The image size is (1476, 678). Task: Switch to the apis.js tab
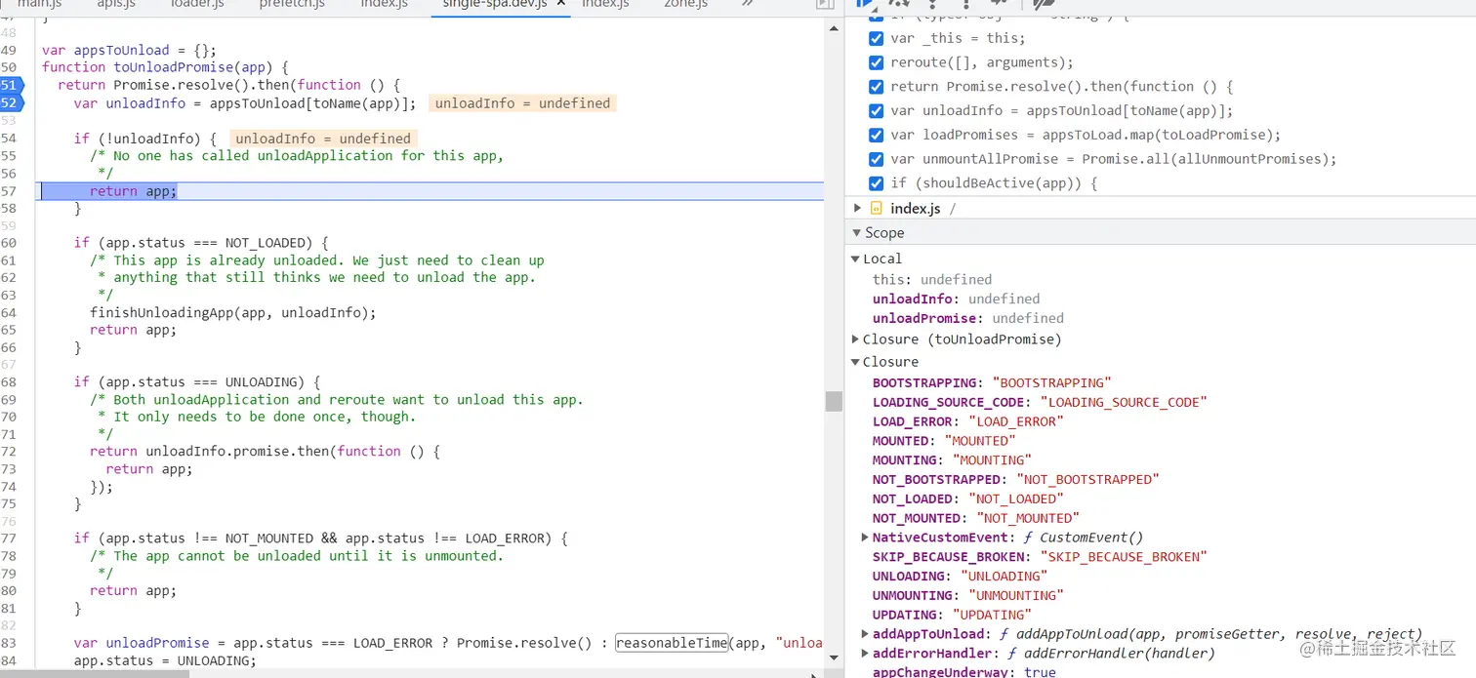[116, 4]
